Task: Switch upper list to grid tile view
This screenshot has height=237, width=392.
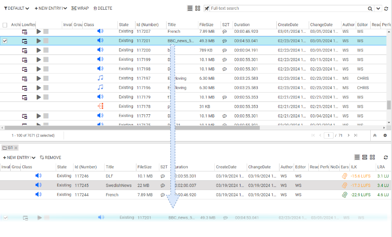Action: (198, 8)
